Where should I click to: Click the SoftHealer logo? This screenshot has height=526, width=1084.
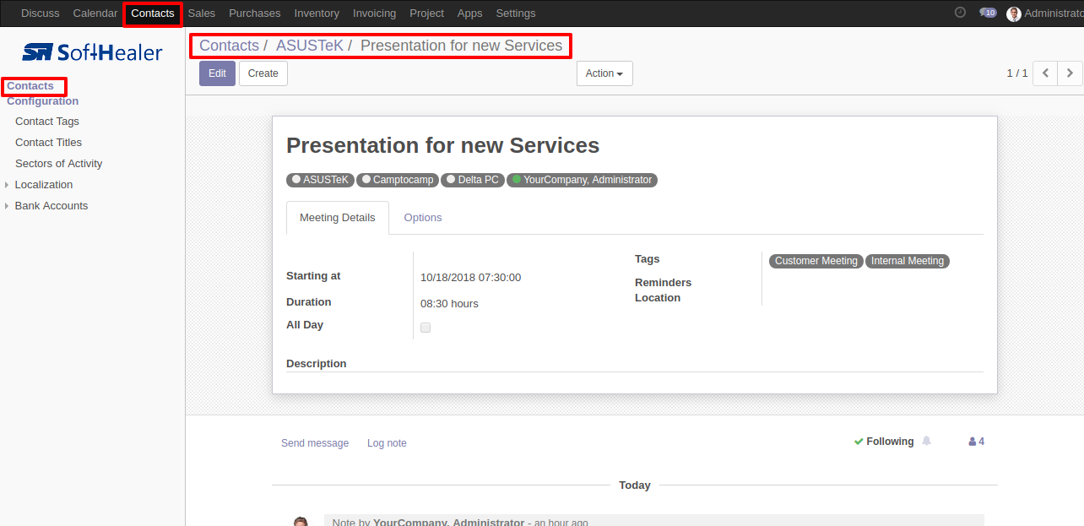pyautogui.click(x=92, y=52)
